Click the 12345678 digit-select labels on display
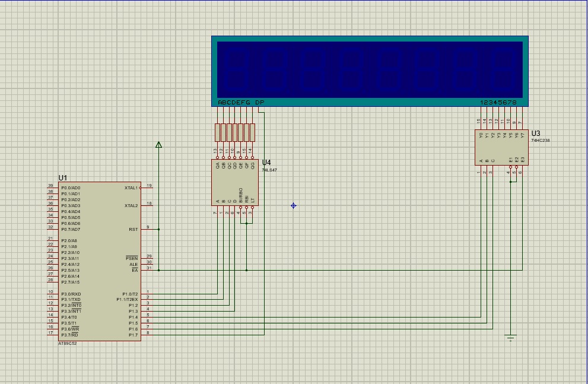This screenshot has width=588, height=384. pos(498,102)
